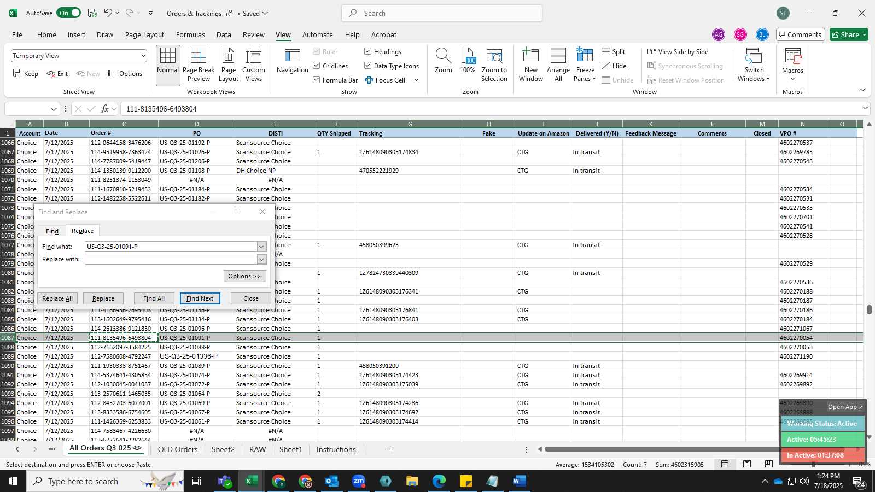Open Excel from the taskbar
875x492 pixels.
pos(251,481)
